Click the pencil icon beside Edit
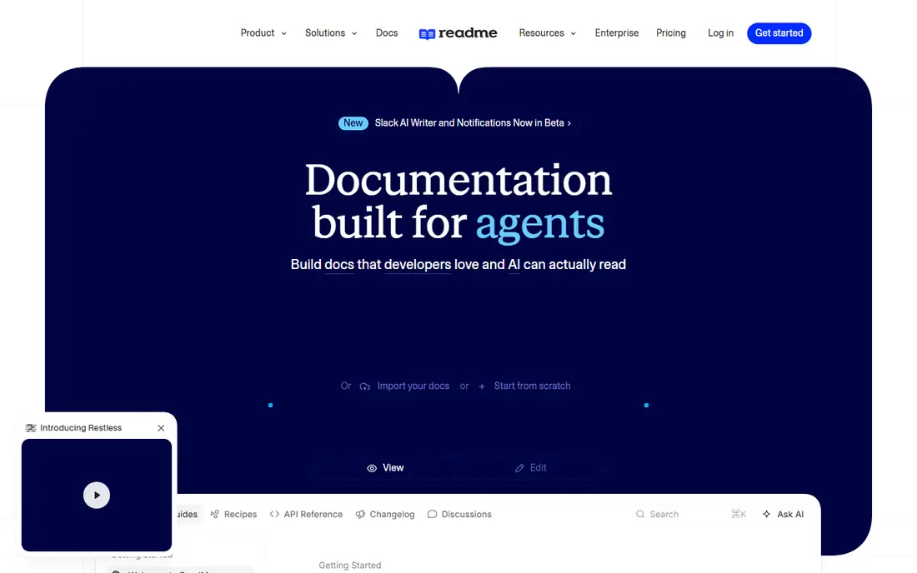Image resolution: width=917 pixels, height=573 pixels. pyautogui.click(x=519, y=468)
